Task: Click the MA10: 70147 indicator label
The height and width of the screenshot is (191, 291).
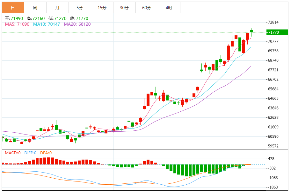Action: 47,24
